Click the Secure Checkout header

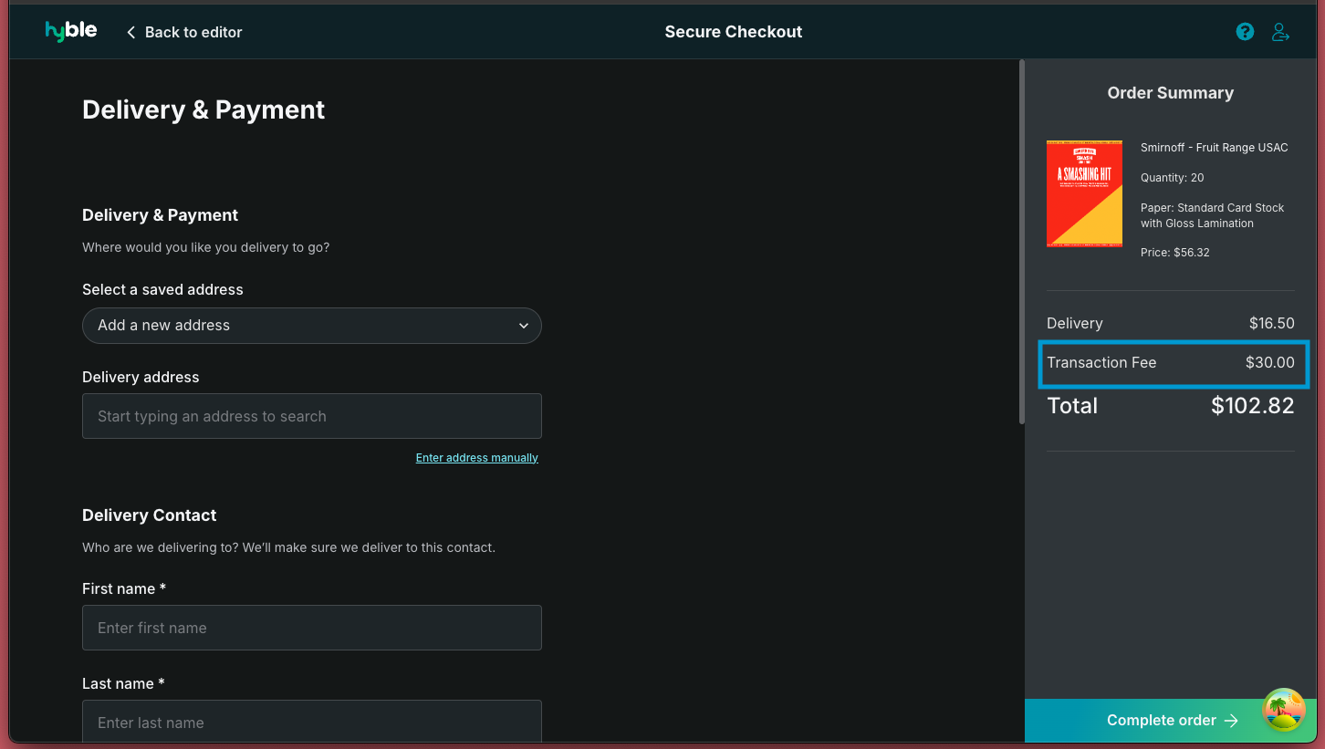pyautogui.click(x=733, y=31)
